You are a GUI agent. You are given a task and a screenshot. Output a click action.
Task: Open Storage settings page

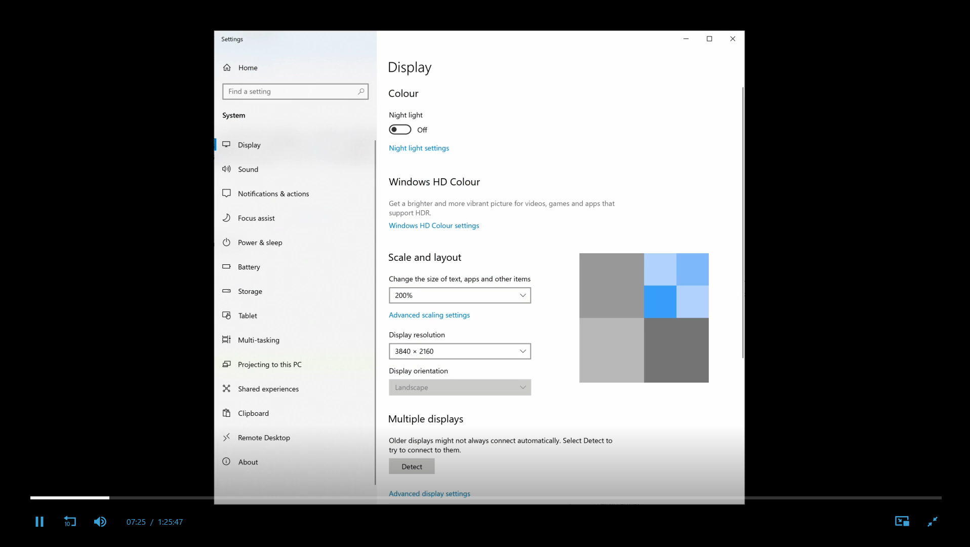pyautogui.click(x=295, y=291)
